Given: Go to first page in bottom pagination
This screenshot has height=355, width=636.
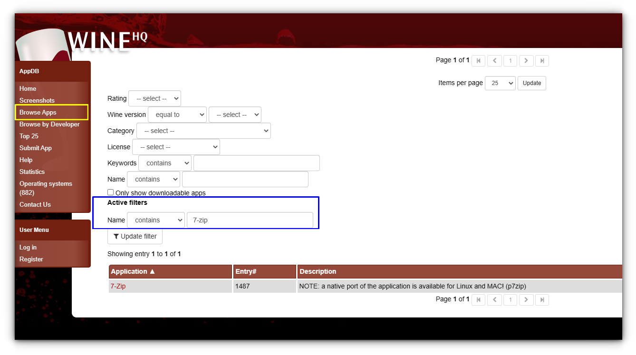Looking at the screenshot, I should (478, 299).
